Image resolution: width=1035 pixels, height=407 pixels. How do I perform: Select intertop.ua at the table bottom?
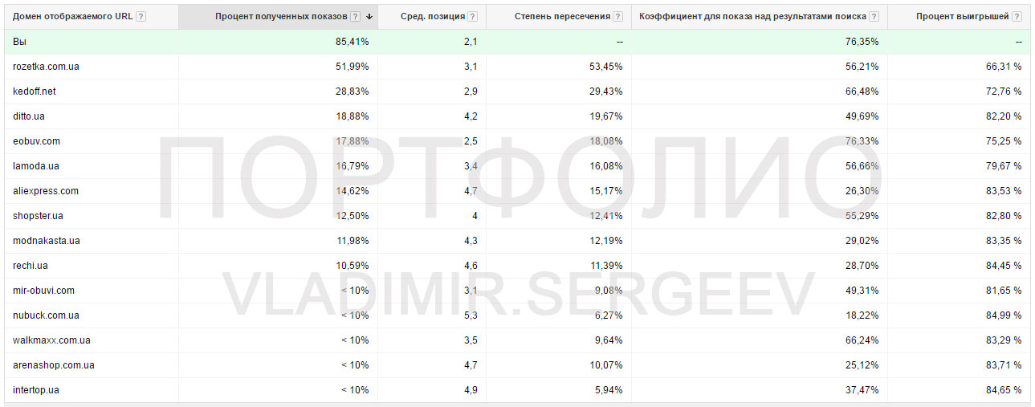click(x=36, y=390)
